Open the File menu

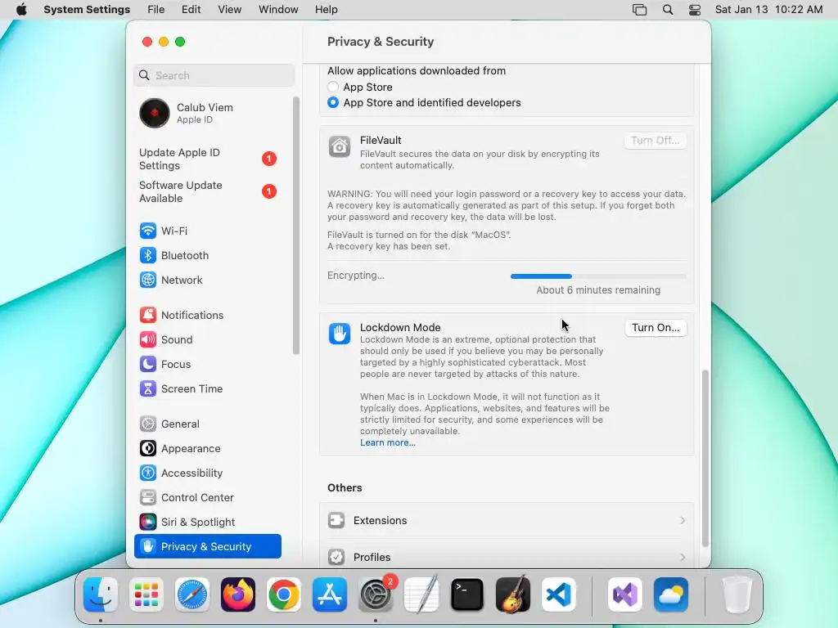point(156,10)
